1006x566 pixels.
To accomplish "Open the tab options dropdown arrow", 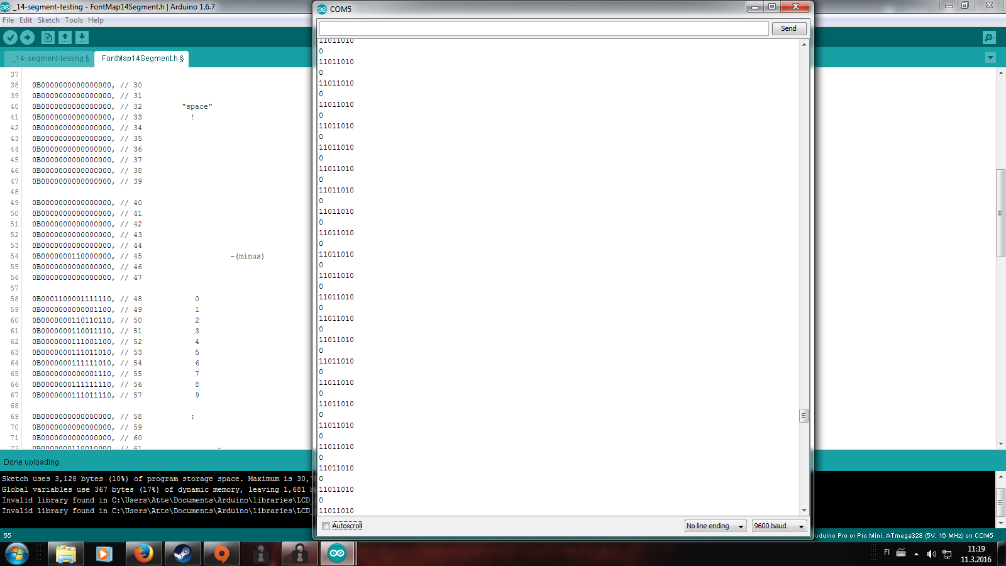I will pyautogui.click(x=990, y=58).
